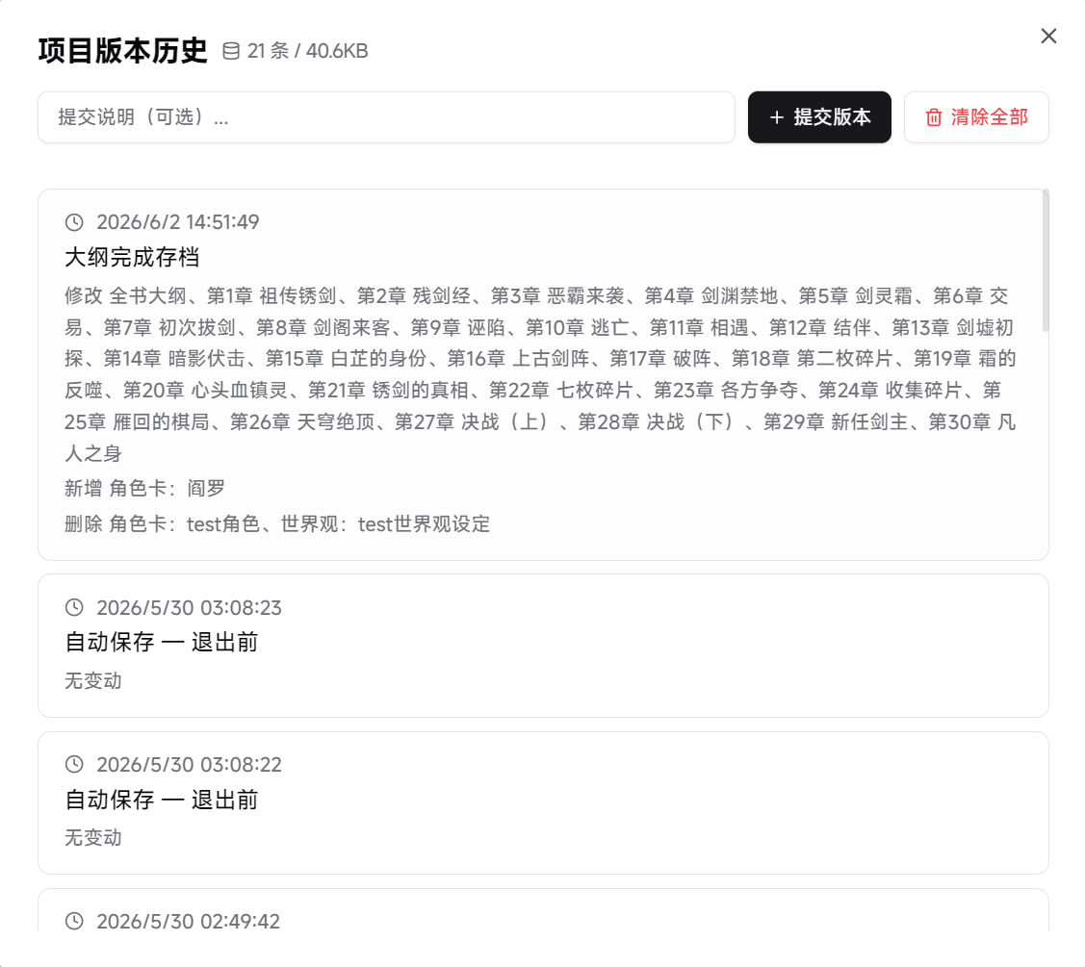Screen dimensions: 1085x967
Task: Click 清除全部 to delete all versions
Action: click(976, 116)
